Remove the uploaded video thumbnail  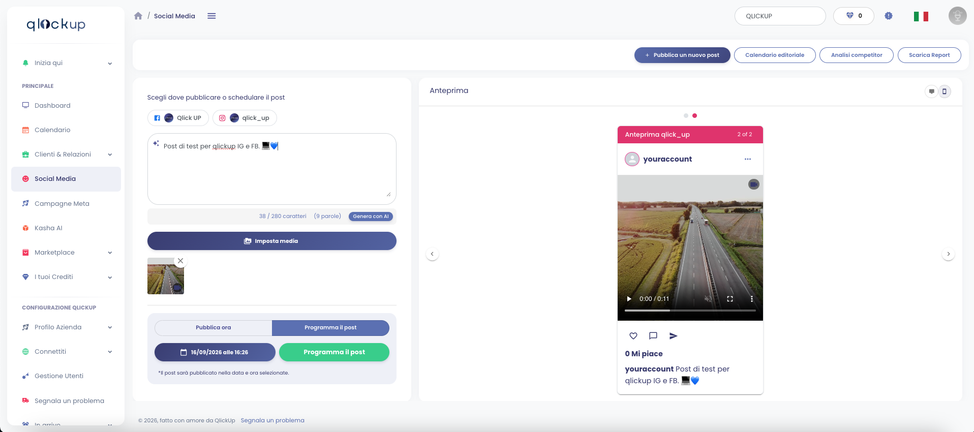tap(180, 261)
